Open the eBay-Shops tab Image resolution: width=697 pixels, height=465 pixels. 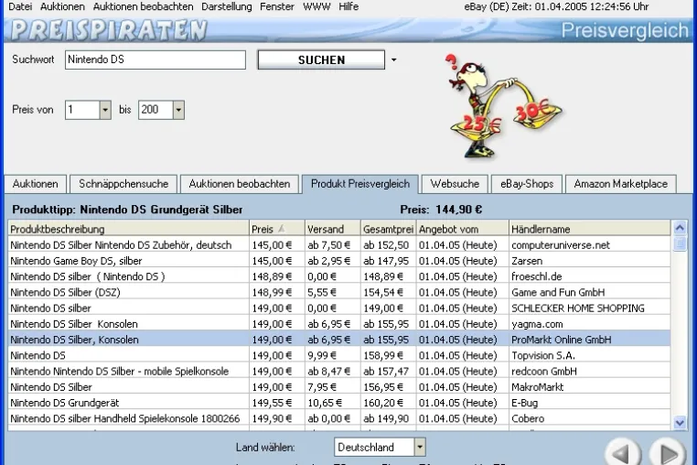pos(527,184)
